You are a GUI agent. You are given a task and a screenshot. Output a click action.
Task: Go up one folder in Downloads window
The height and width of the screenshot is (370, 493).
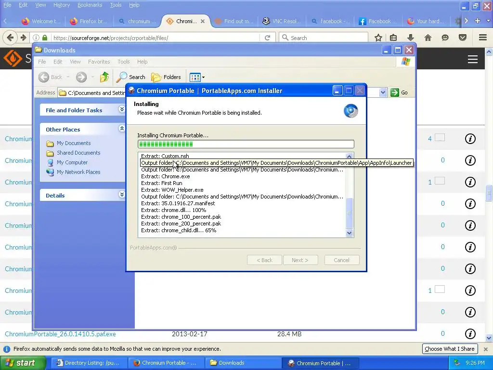pos(104,77)
